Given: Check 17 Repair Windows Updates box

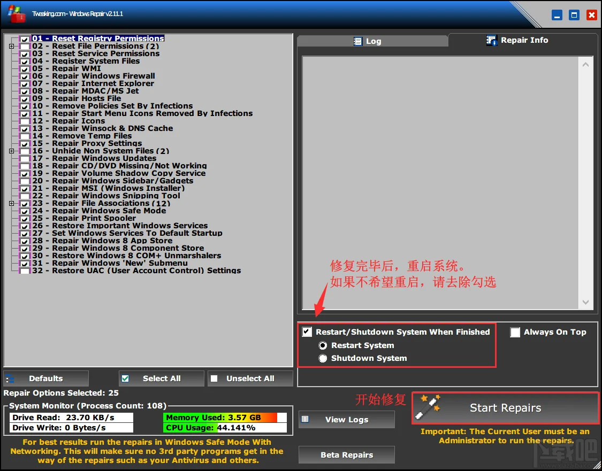Looking at the screenshot, I should coord(25,158).
